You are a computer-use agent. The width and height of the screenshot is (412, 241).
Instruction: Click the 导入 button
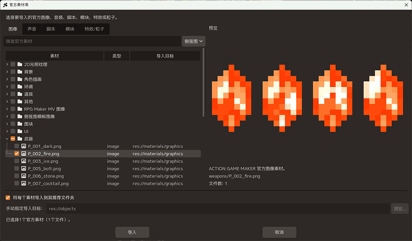click(x=132, y=232)
